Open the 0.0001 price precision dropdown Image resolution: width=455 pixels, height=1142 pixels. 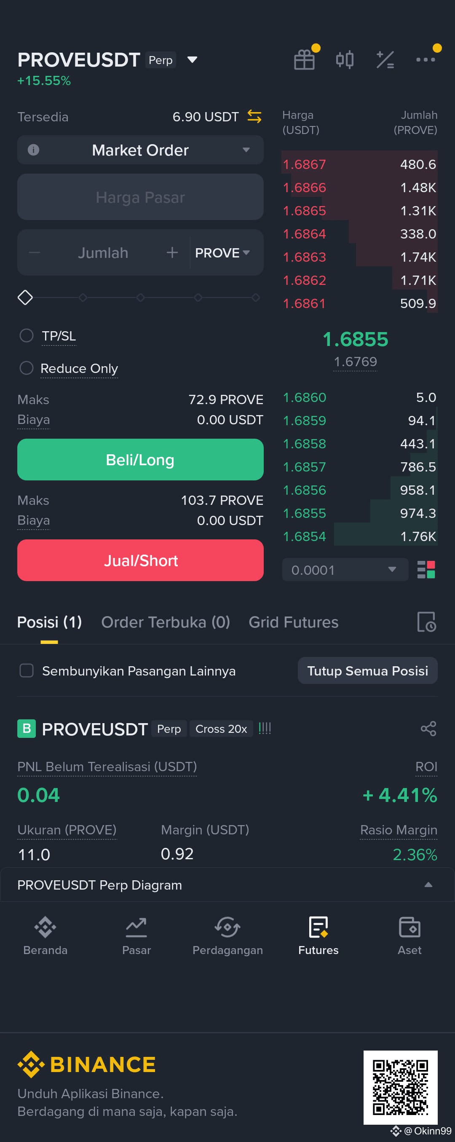345,570
